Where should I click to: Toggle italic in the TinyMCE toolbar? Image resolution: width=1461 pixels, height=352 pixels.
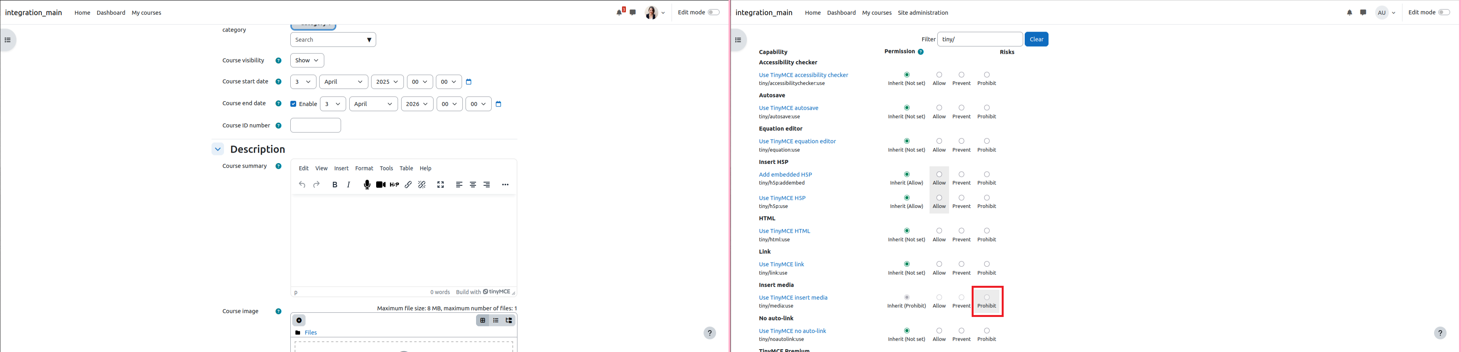[349, 185]
